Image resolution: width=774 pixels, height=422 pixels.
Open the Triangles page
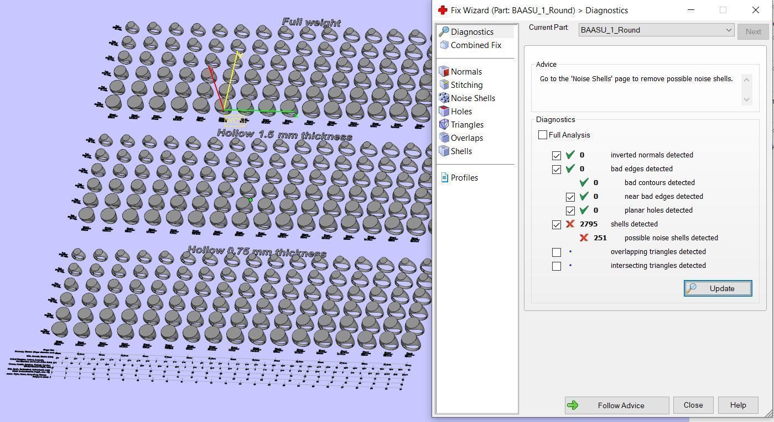coord(467,125)
